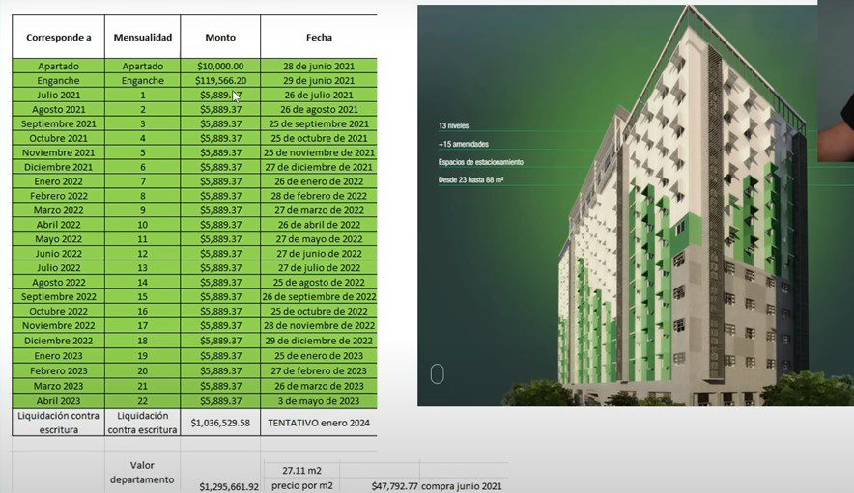This screenshot has height=493, width=854.
Task: Select the $10,000.00 Apartado amount cell
Action: coord(220,66)
